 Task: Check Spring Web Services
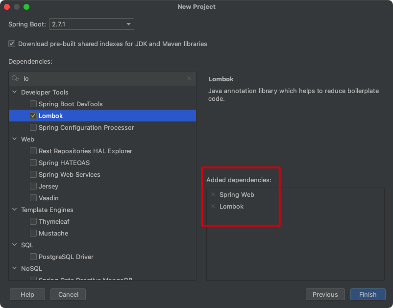[33, 174]
